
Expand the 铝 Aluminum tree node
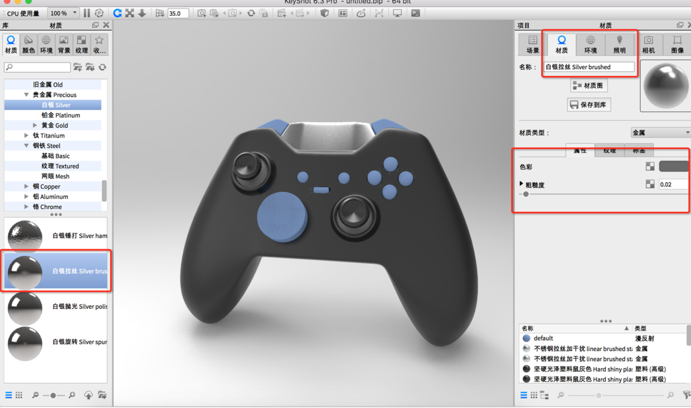pos(26,196)
